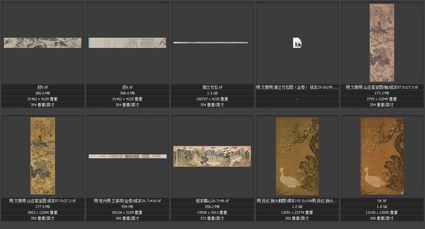Click the 明 祝允明 兰亭序 filename label
Screen dimensions: 425x229
click(127, 201)
